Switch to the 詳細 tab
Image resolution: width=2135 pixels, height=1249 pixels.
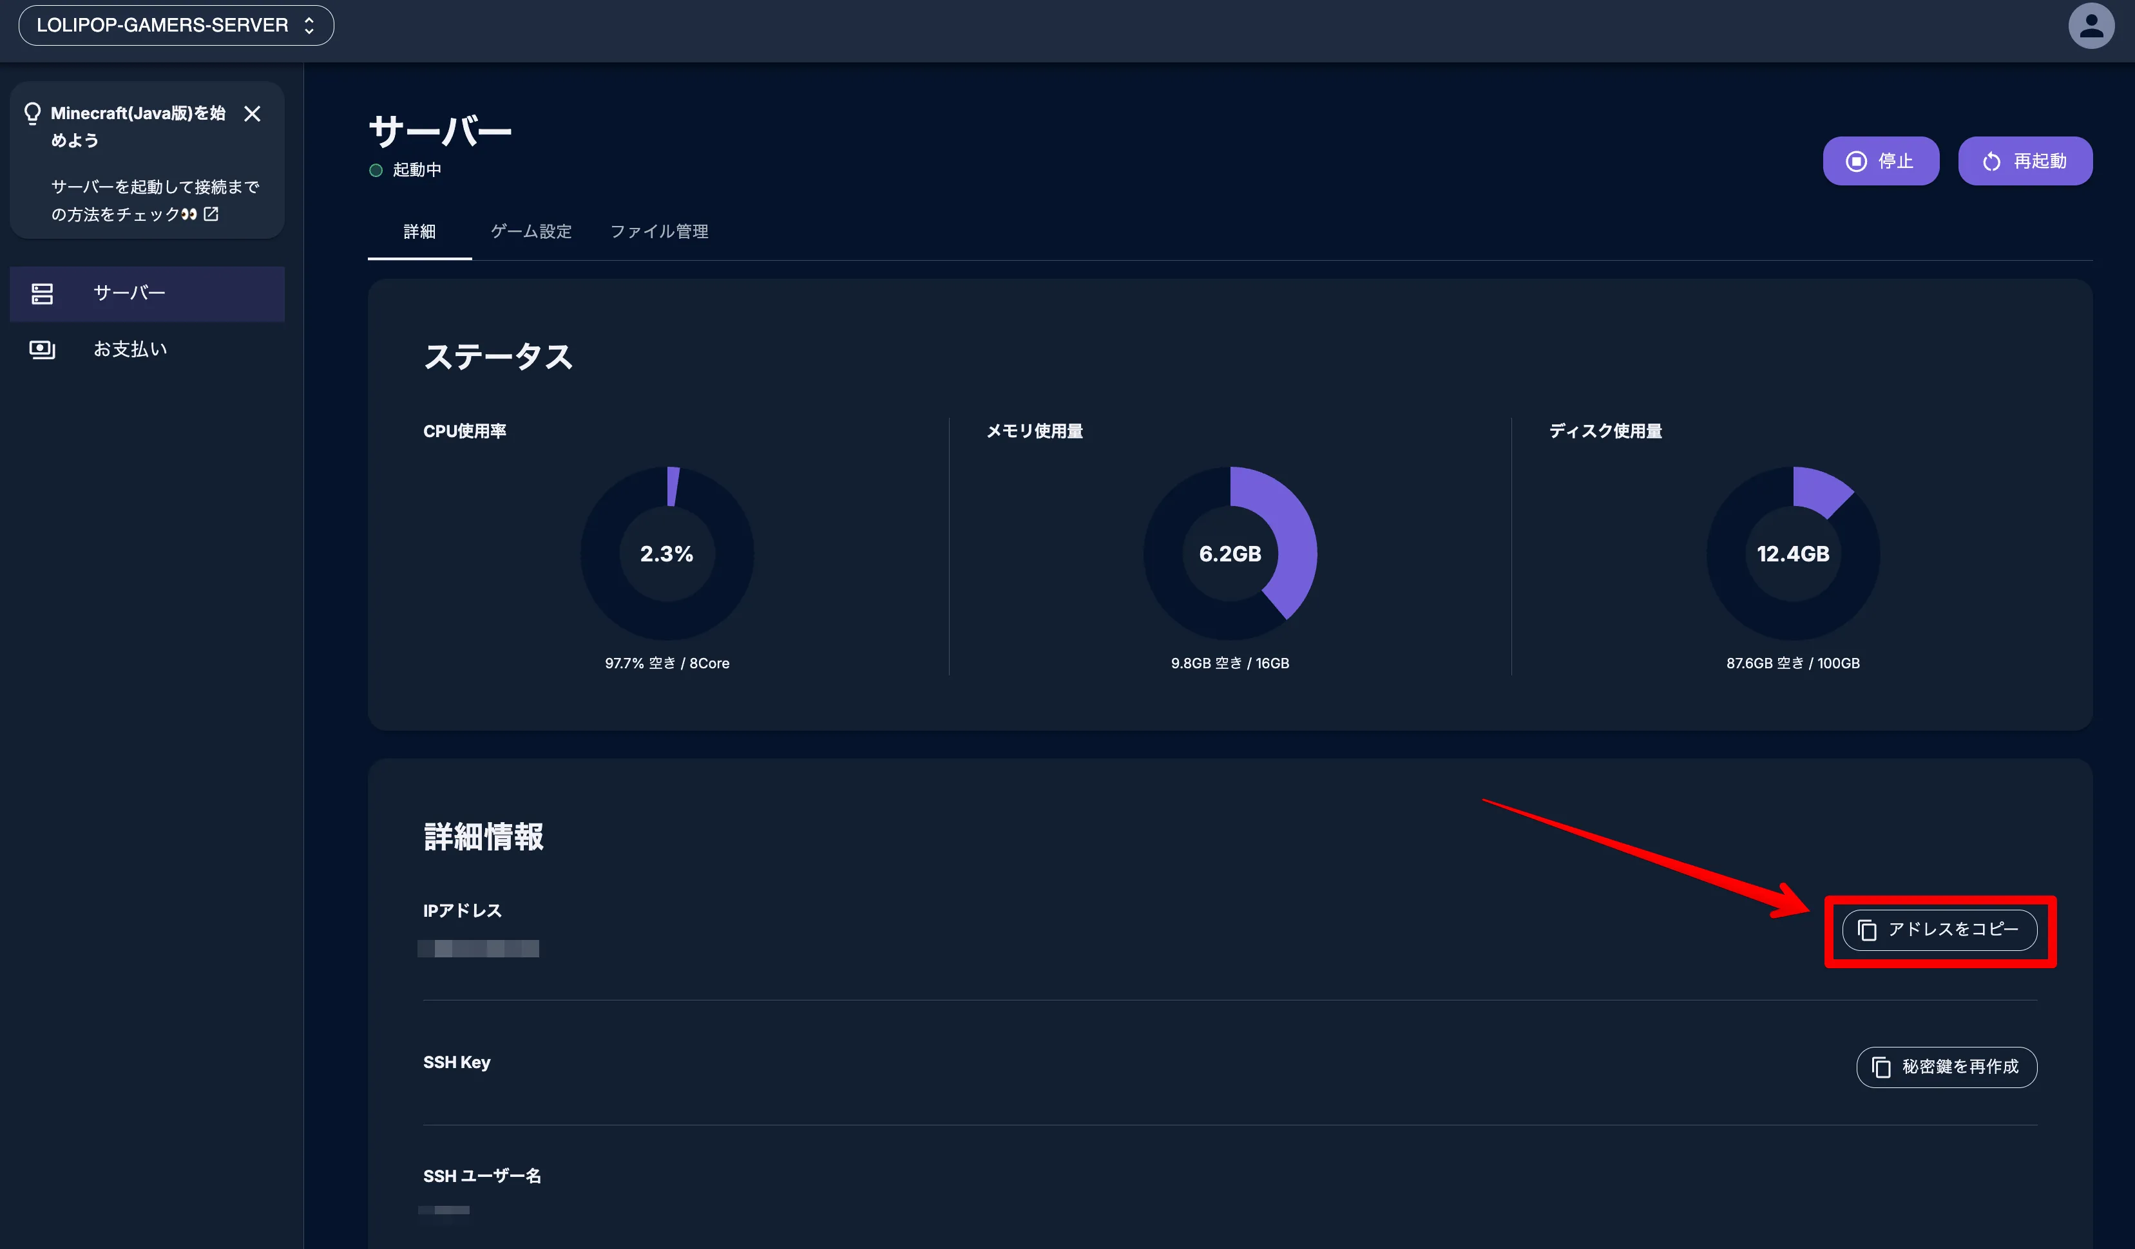(x=419, y=231)
